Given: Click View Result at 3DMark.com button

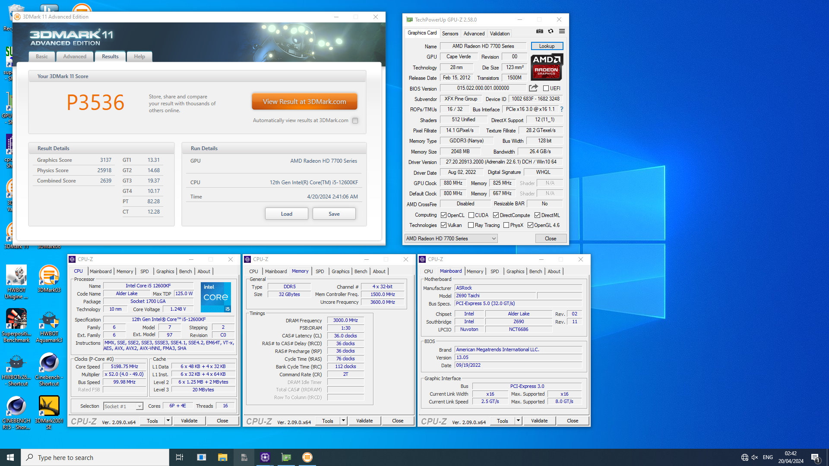Looking at the screenshot, I should tap(304, 102).
